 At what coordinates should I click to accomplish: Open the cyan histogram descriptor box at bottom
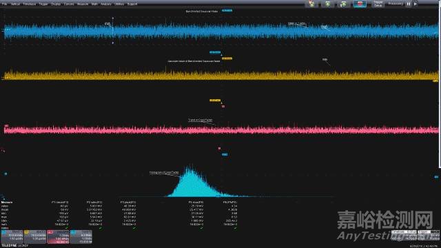[81, 237]
